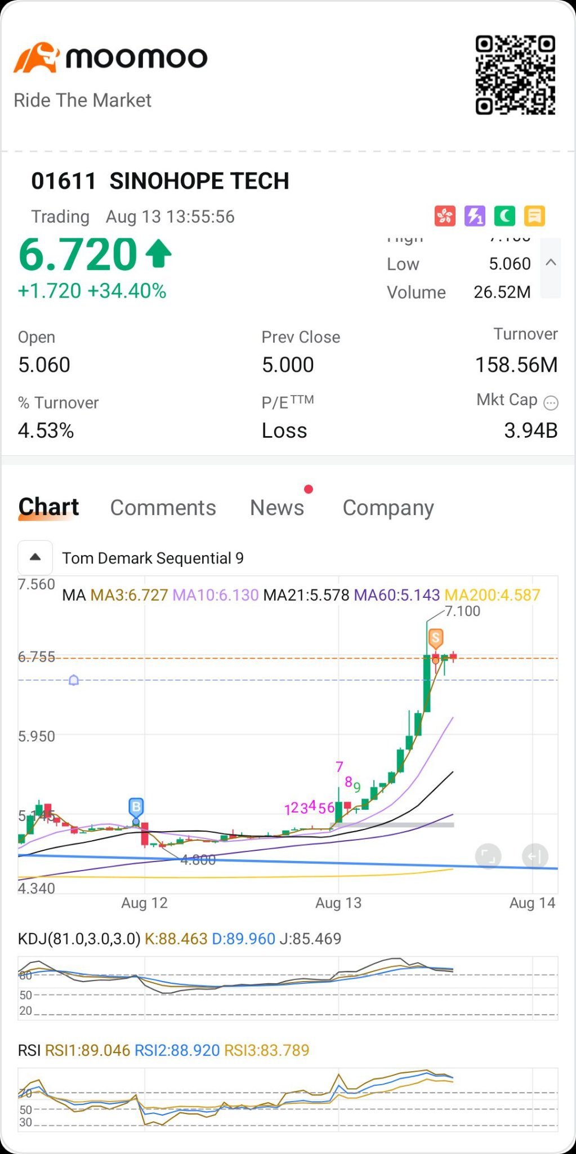Open the QR code image
The image size is (576, 1154).
point(515,75)
